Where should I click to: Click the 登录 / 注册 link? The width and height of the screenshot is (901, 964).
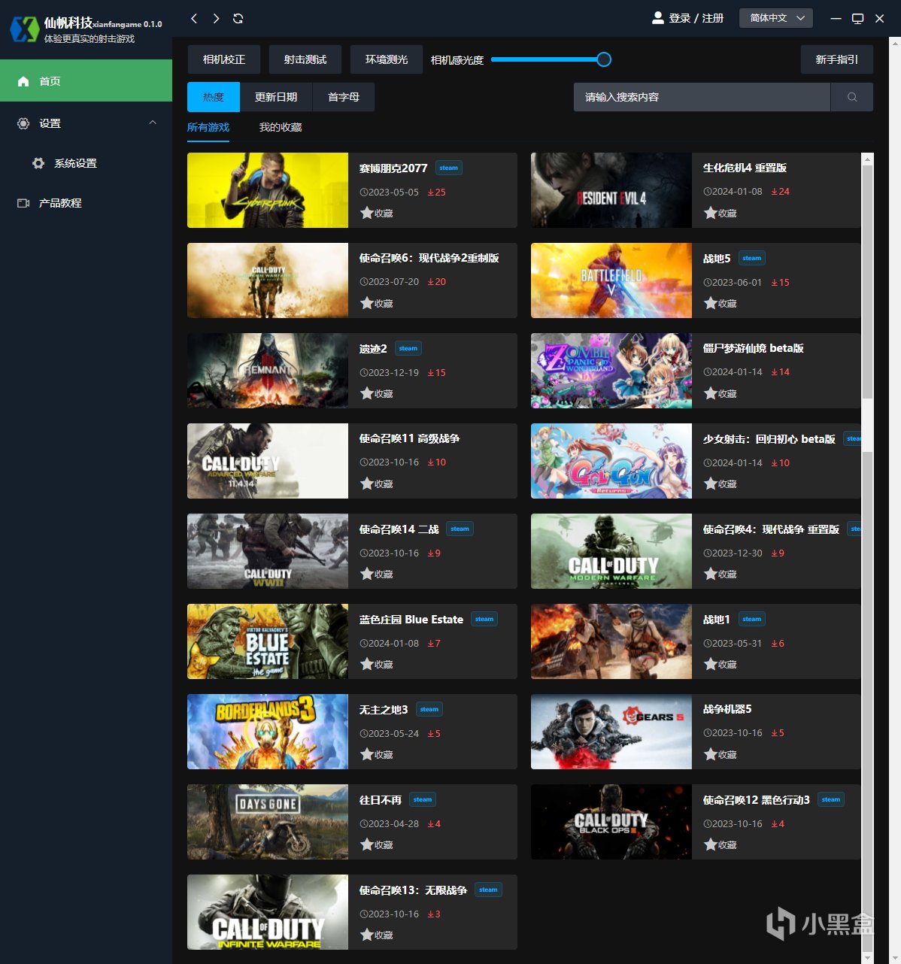(696, 18)
